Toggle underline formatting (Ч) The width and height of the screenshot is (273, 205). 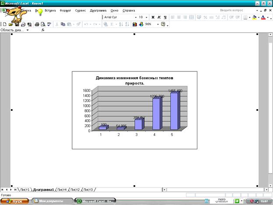tap(165, 17)
